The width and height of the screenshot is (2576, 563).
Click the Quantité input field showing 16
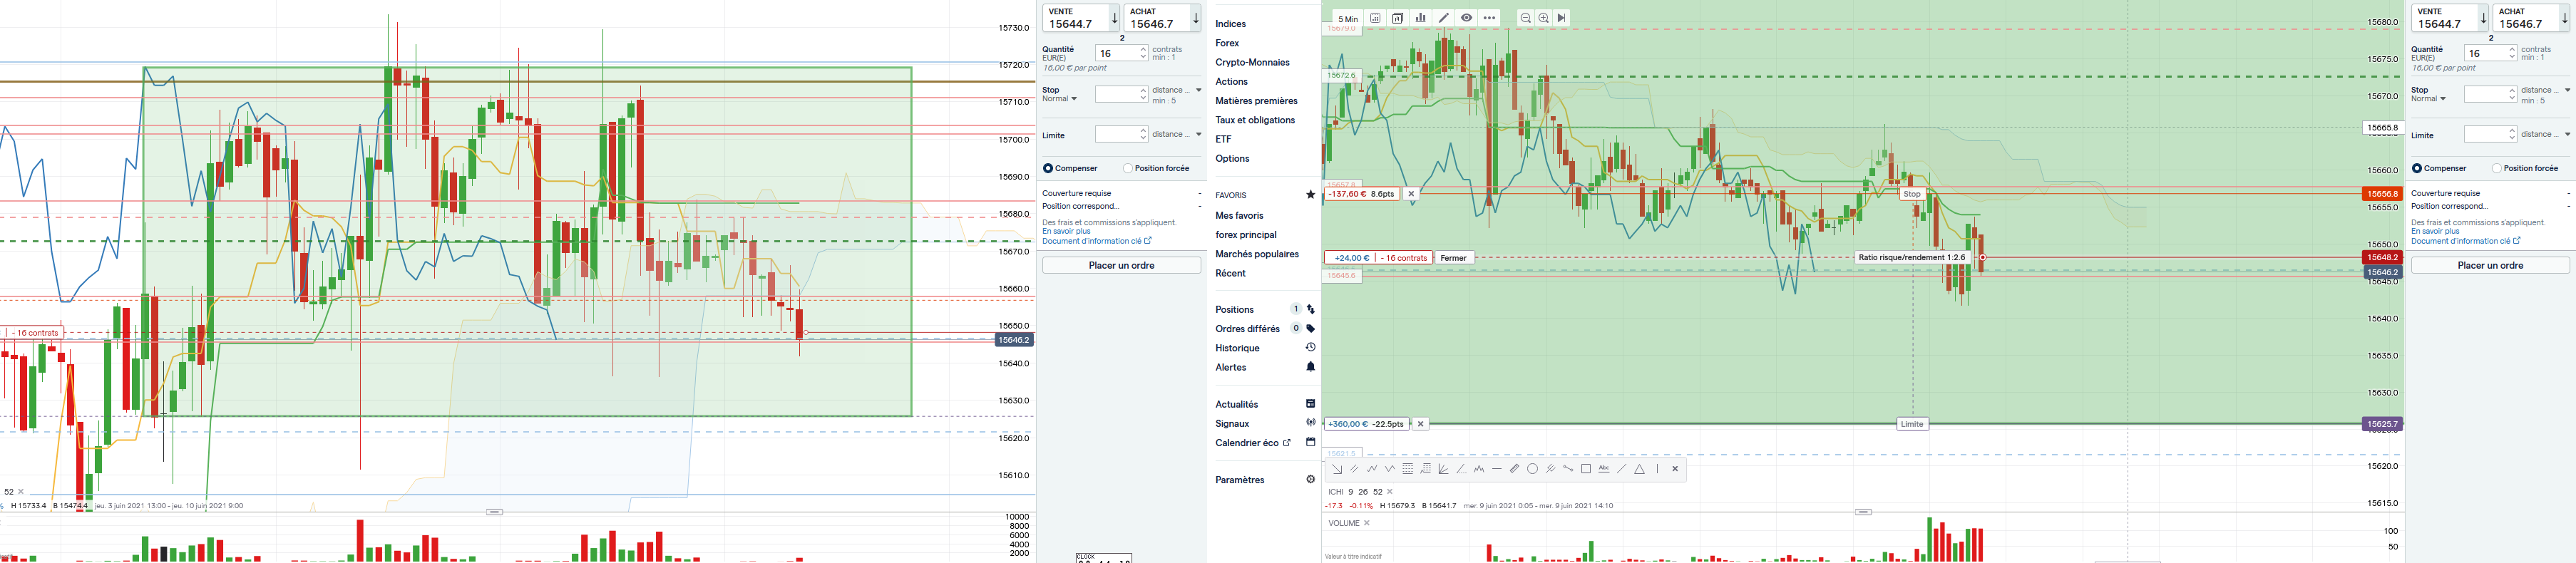pos(1115,53)
